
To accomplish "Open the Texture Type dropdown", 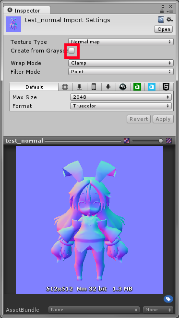I will [x=121, y=42].
